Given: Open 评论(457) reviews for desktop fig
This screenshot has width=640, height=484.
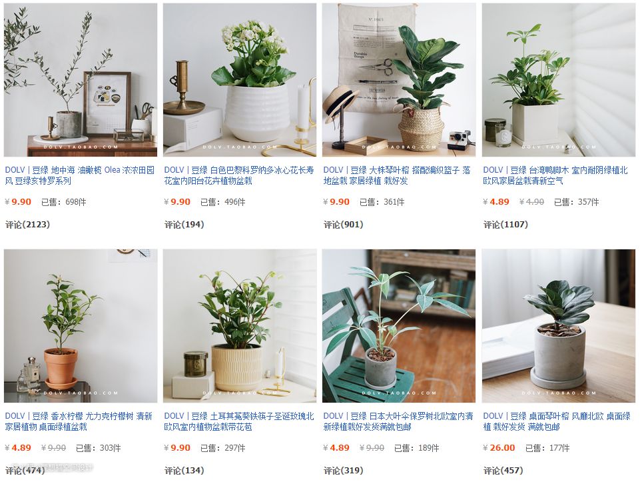Looking at the screenshot, I should tap(503, 471).
